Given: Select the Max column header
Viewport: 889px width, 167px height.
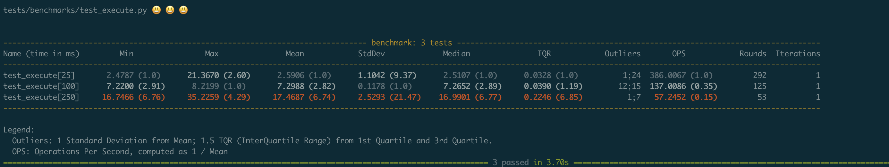Looking at the screenshot, I should 212,54.
